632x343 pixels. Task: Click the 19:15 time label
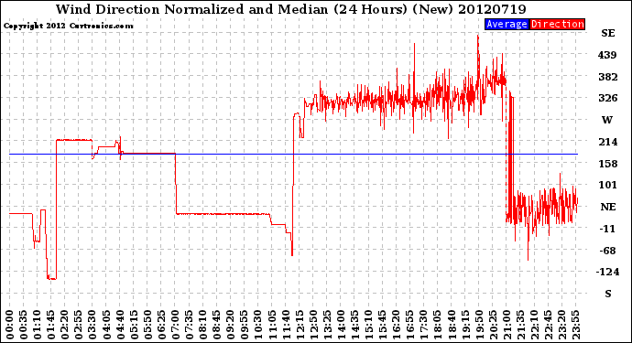(464, 325)
